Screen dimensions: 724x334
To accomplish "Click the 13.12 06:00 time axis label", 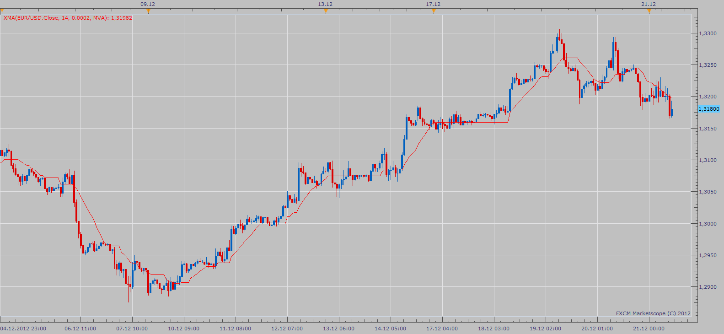I will (339, 329).
